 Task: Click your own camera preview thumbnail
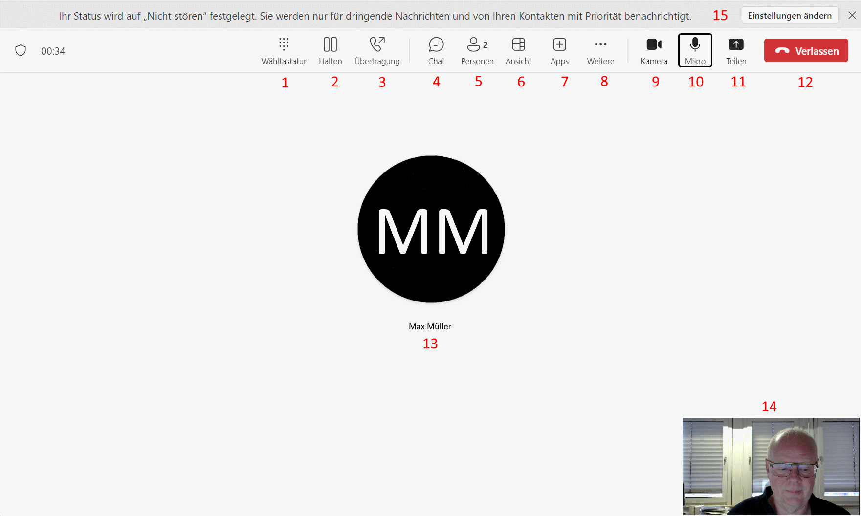[x=771, y=466]
